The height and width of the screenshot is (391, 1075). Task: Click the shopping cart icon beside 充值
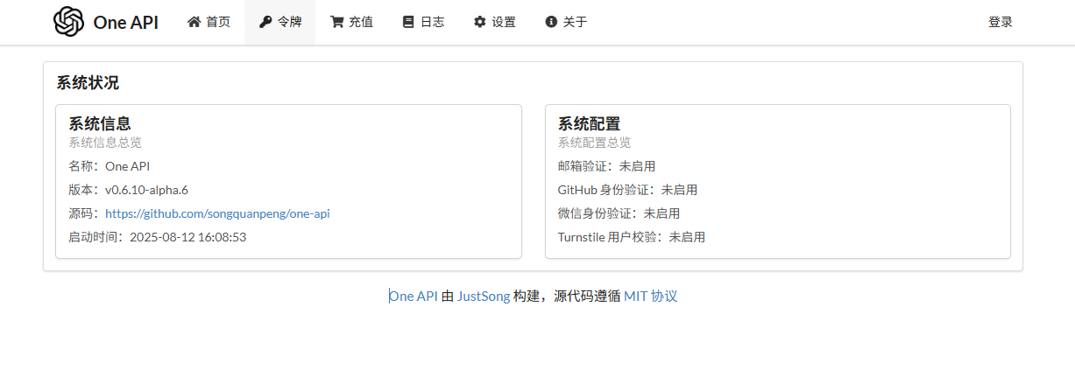(336, 22)
